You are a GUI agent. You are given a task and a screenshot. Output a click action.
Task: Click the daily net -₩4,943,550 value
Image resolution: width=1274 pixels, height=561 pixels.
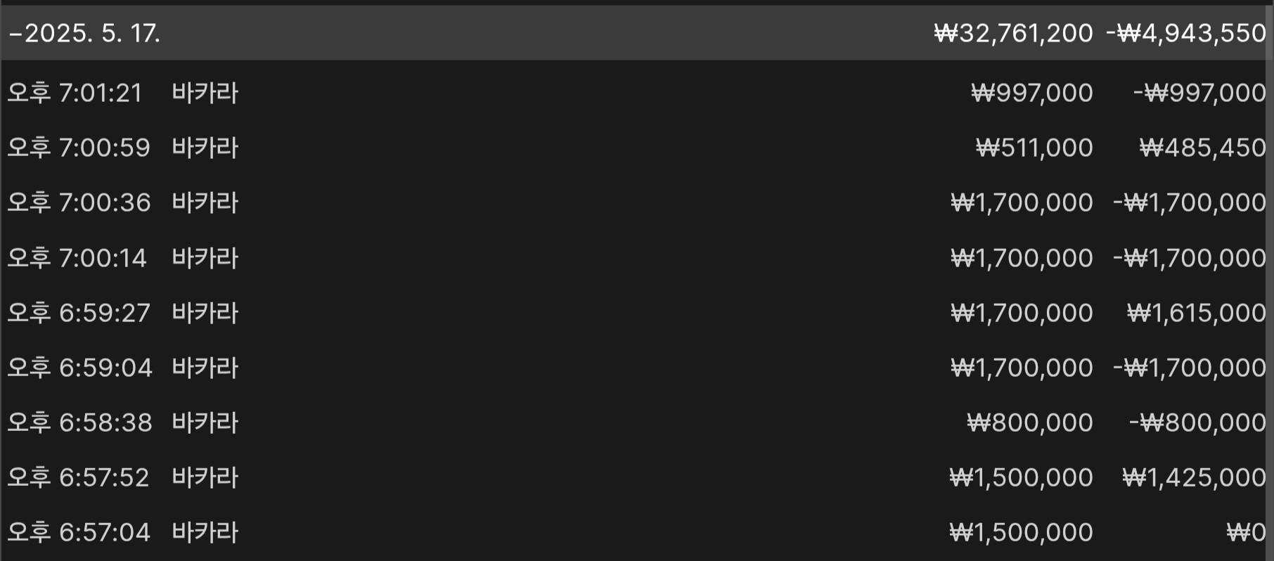(x=1186, y=33)
